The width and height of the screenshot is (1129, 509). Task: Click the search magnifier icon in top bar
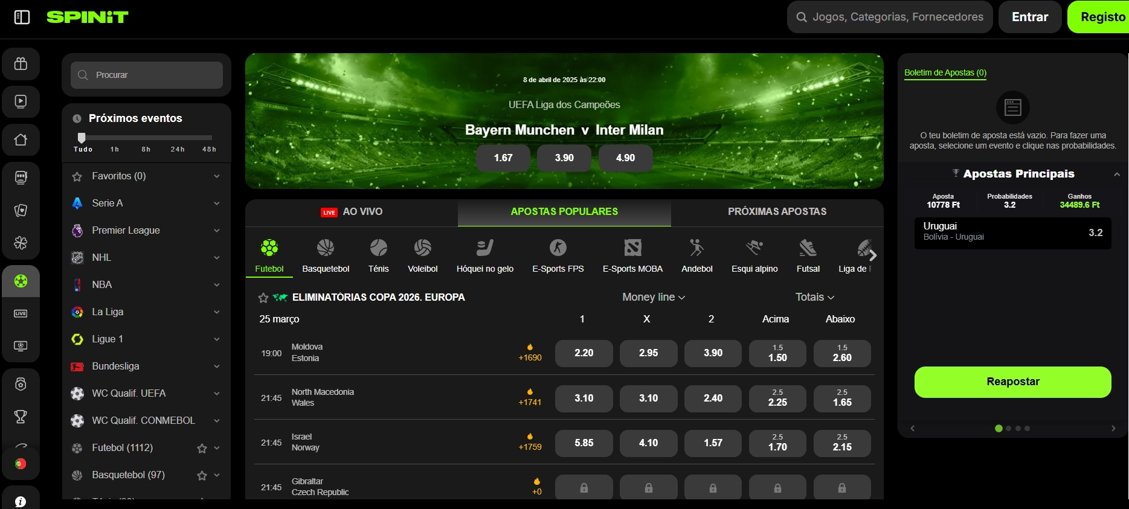802,17
